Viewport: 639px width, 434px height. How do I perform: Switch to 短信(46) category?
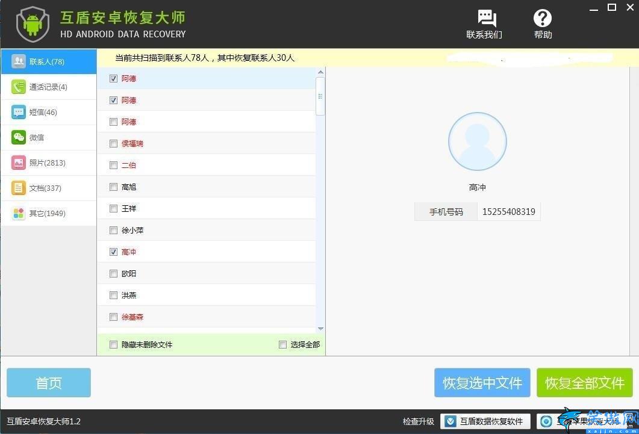click(49, 112)
